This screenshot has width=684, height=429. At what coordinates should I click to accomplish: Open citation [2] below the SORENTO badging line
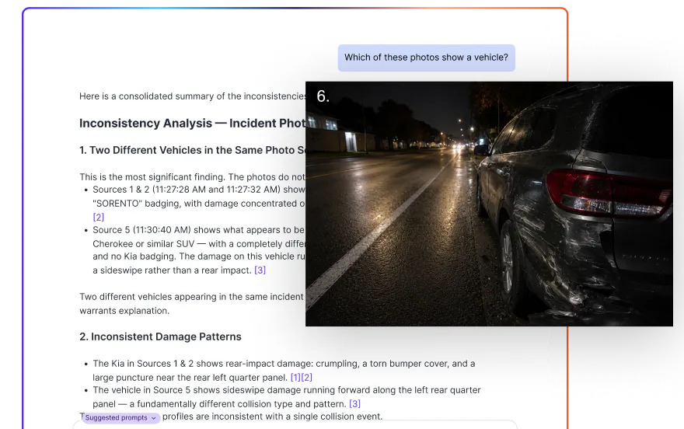point(99,217)
